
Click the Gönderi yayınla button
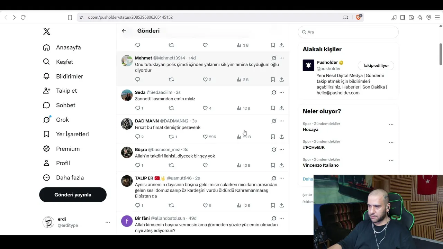(73, 195)
